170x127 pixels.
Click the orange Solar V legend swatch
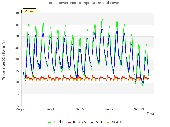point(108,122)
